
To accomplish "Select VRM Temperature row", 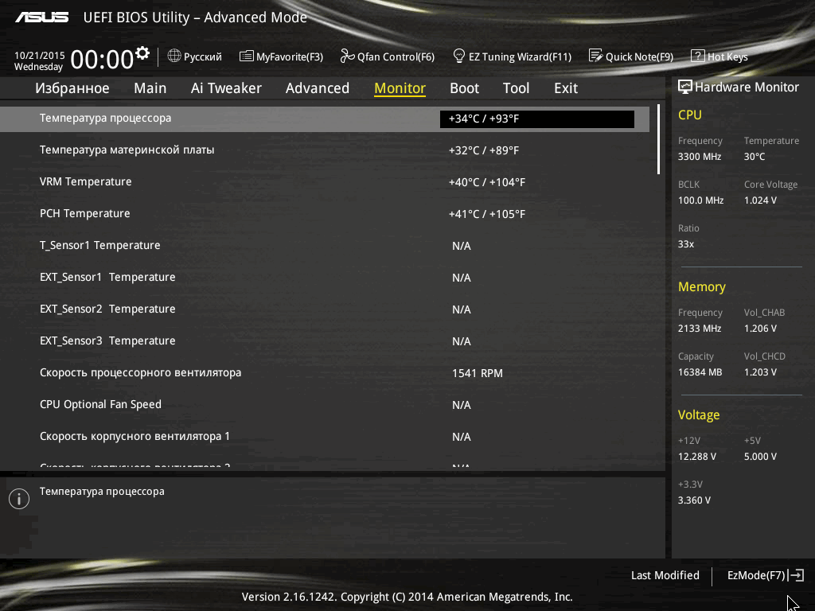I will point(325,182).
